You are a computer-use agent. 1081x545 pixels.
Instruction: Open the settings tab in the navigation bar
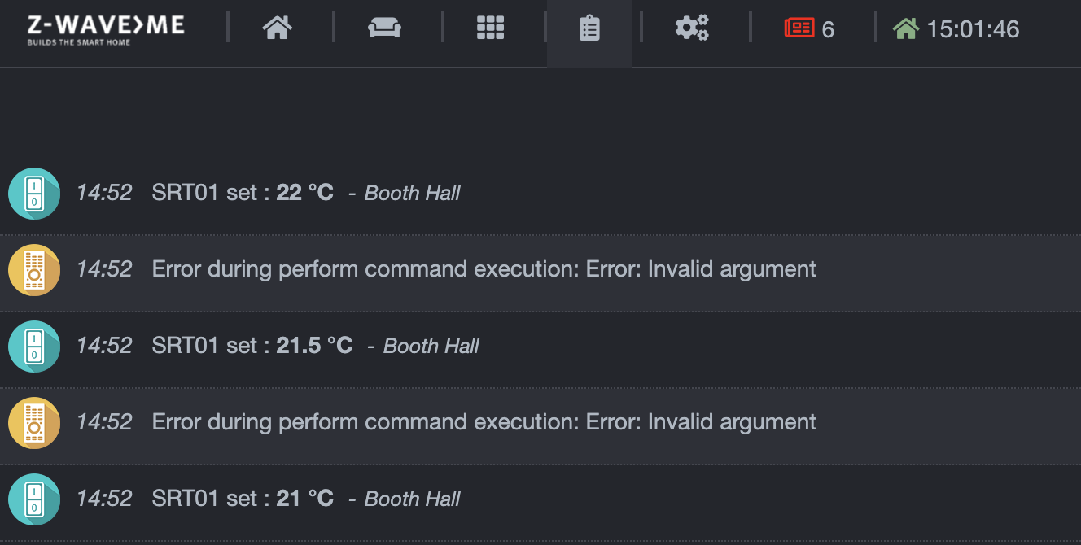pyautogui.click(x=691, y=28)
